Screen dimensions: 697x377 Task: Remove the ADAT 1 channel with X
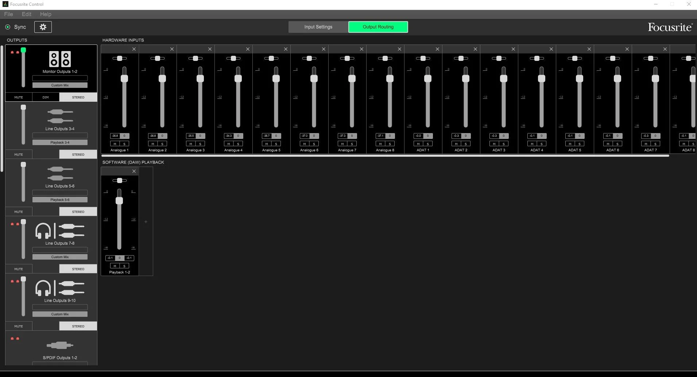tap(437, 49)
